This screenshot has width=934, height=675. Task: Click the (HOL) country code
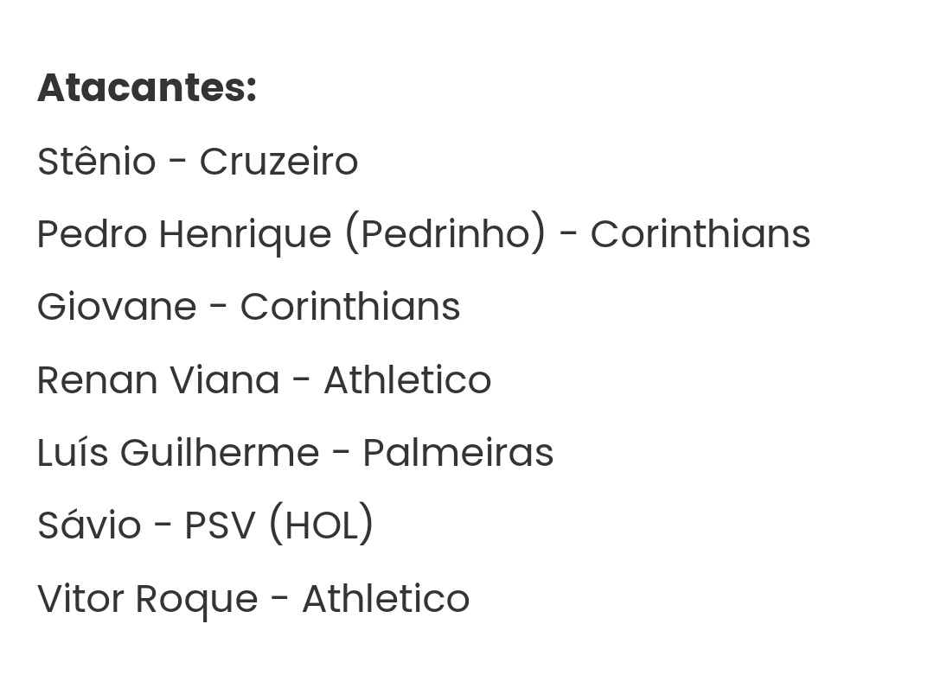321,525
